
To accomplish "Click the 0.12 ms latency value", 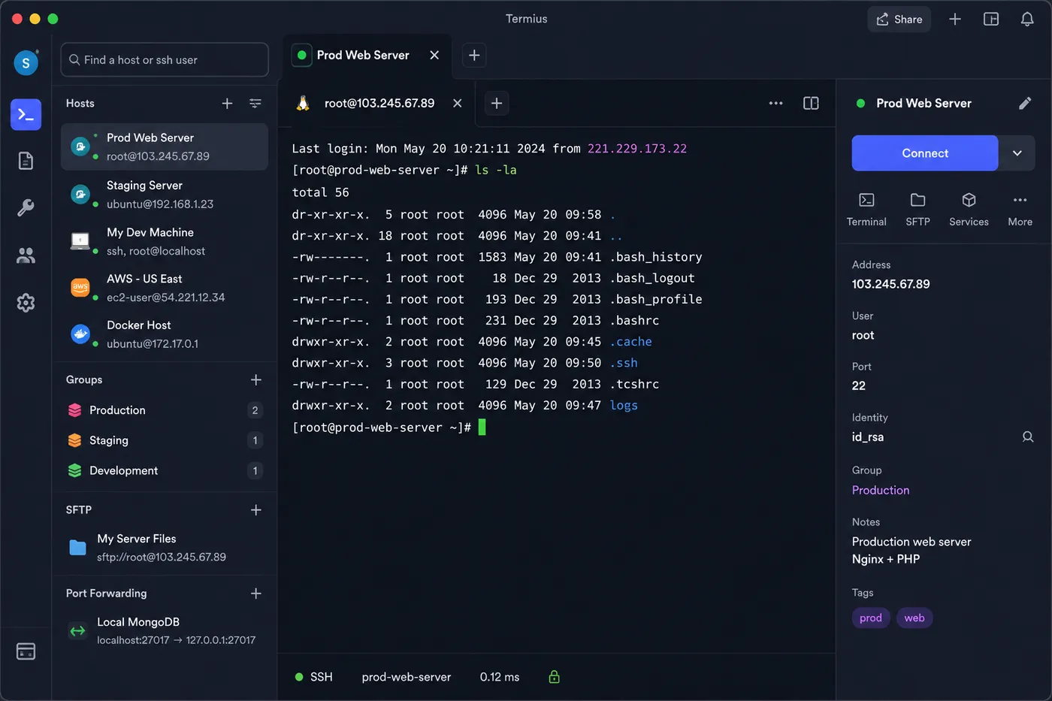I will click(500, 677).
